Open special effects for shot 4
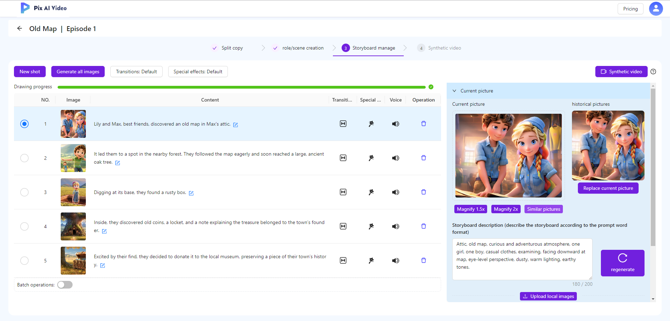Image resolution: width=670 pixels, height=321 pixels. point(371,226)
